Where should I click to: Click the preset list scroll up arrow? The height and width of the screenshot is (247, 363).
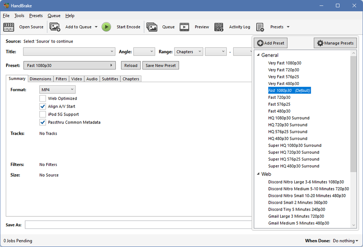coord(354,53)
